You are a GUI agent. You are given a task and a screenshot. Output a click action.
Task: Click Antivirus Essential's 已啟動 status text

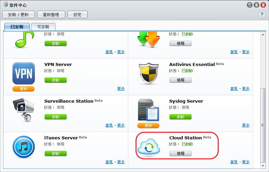pyautogui.click(x=187, y=71)
